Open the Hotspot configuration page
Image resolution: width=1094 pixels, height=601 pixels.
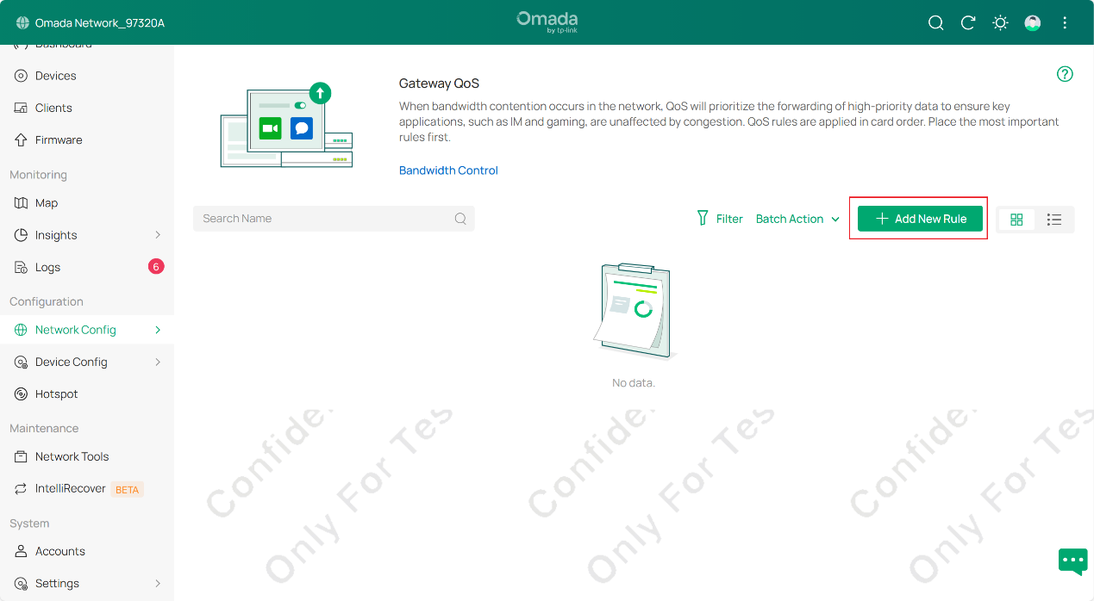pos(54,393)
